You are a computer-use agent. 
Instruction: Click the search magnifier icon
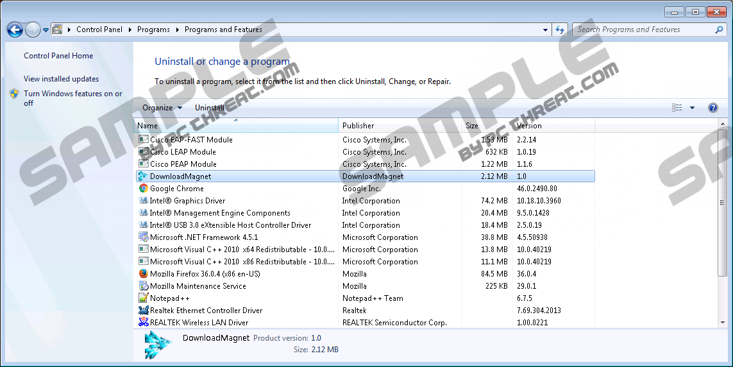click(719, 30)
